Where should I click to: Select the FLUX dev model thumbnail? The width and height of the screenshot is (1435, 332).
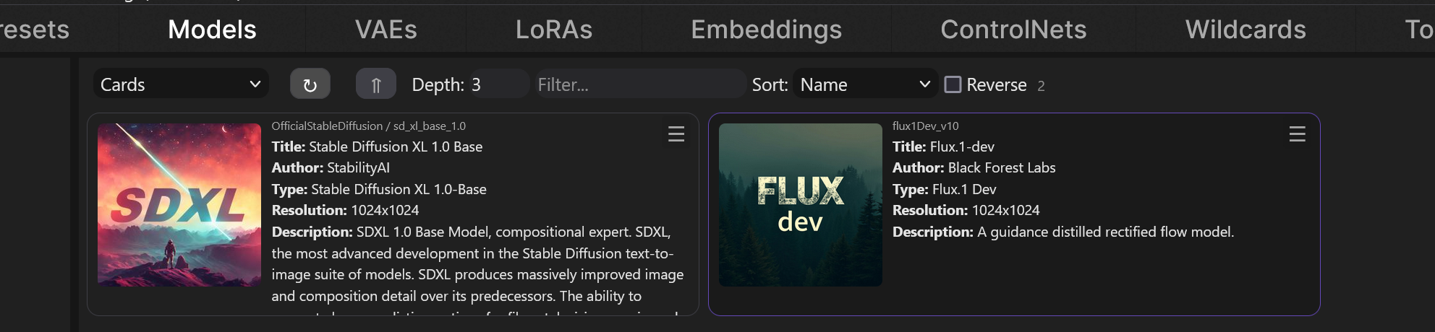[800, 205]
